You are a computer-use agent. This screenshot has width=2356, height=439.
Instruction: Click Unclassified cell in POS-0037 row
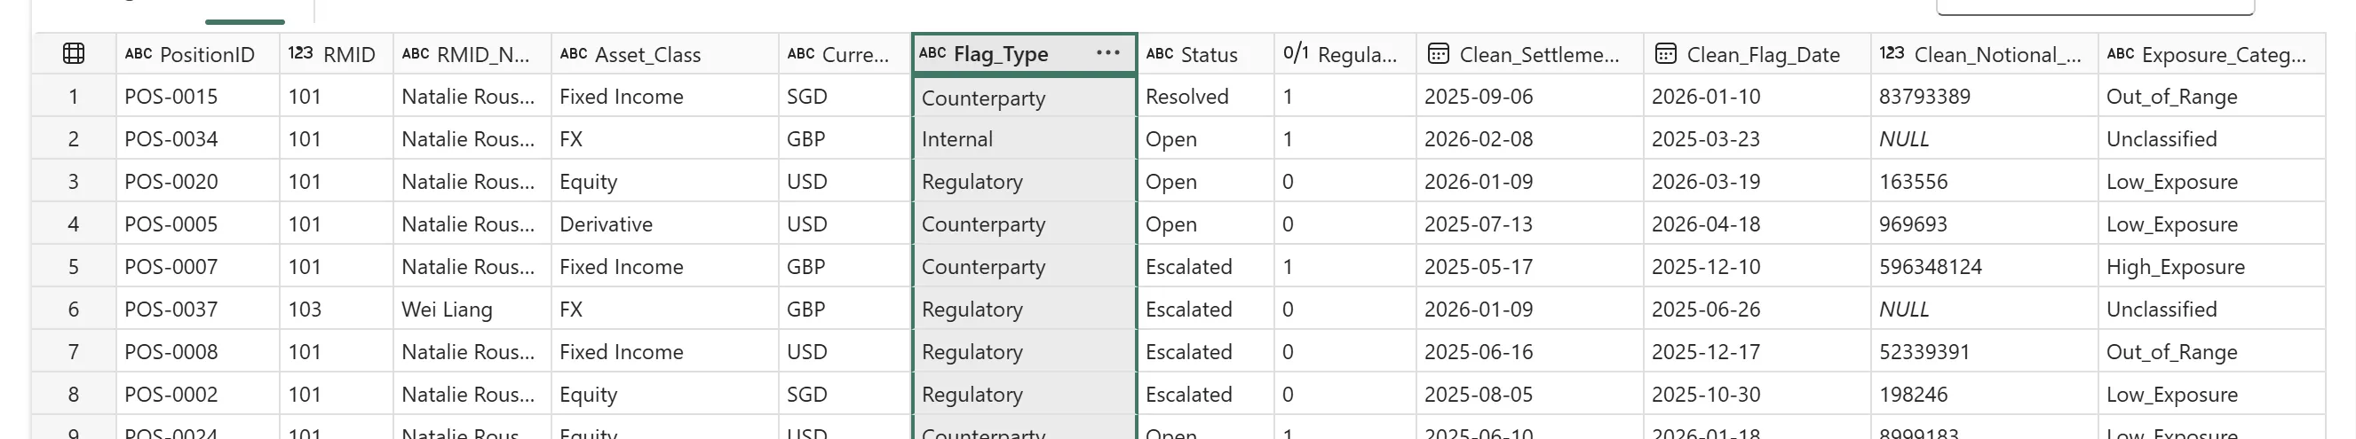[2211, 310]
